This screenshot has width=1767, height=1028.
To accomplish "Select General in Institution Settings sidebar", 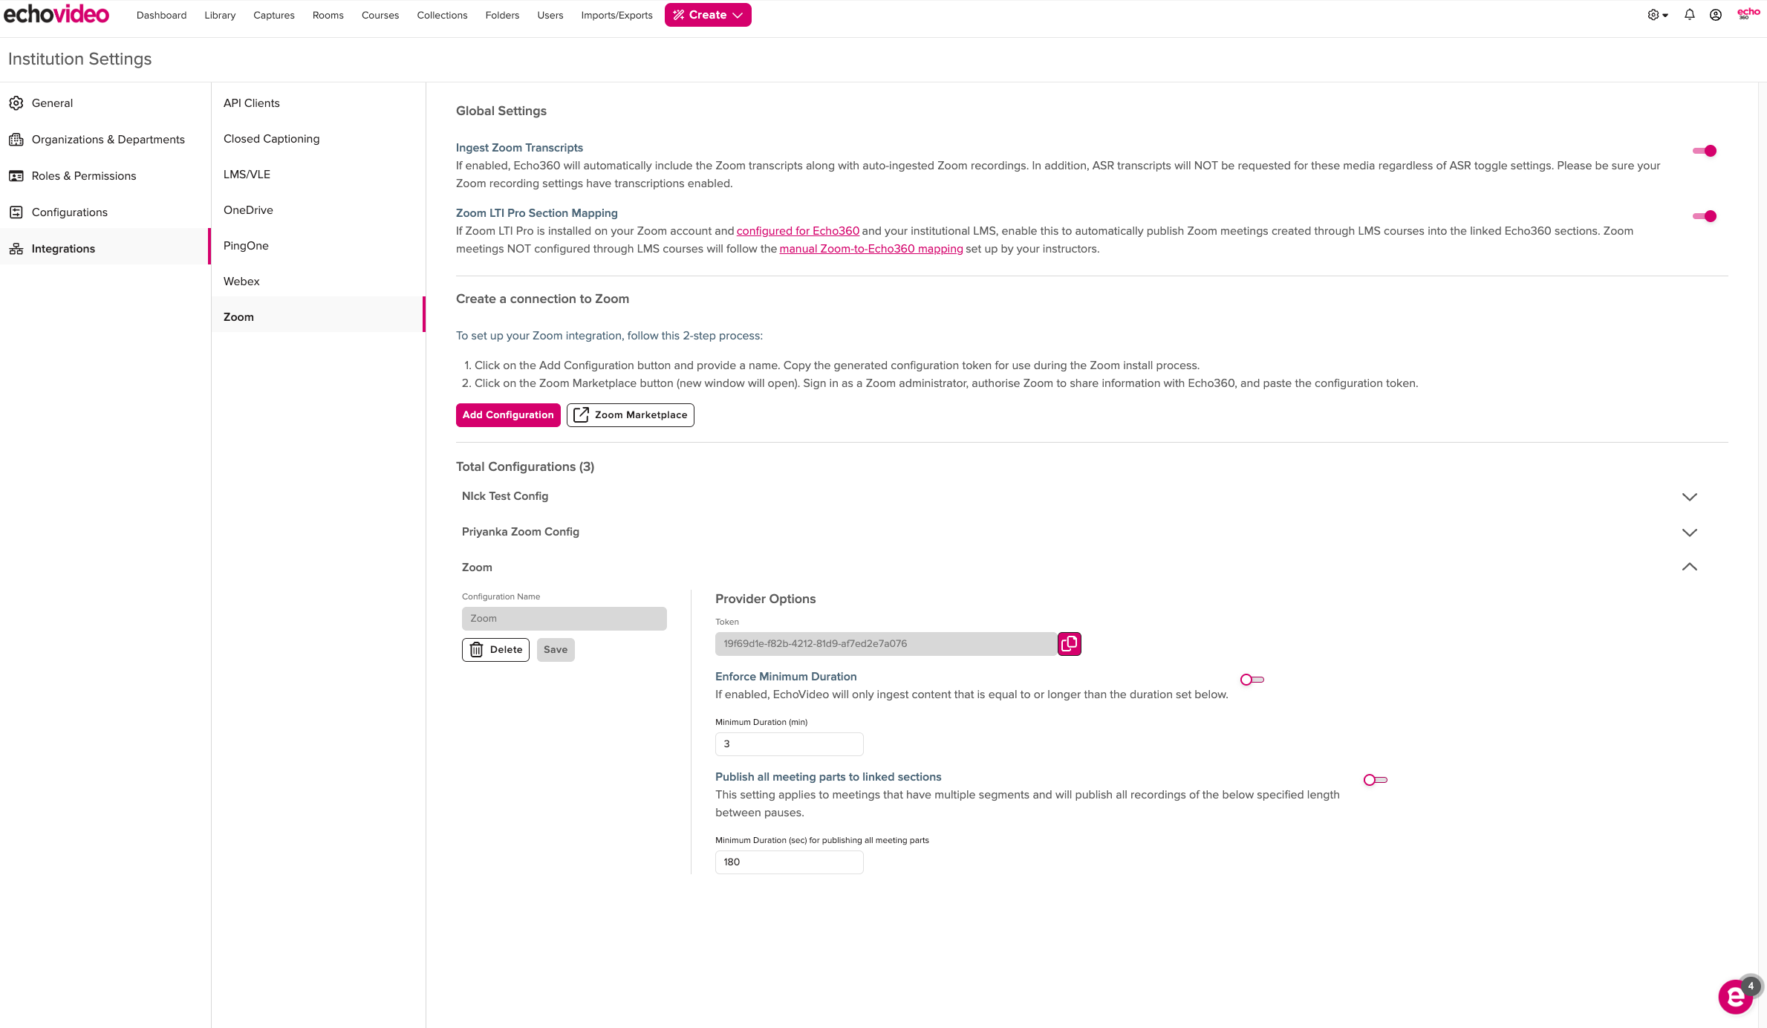I will [x=105, y=103].
